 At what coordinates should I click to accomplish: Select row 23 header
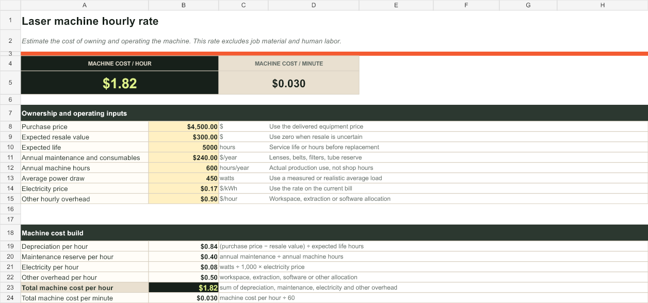pos(10,288)
